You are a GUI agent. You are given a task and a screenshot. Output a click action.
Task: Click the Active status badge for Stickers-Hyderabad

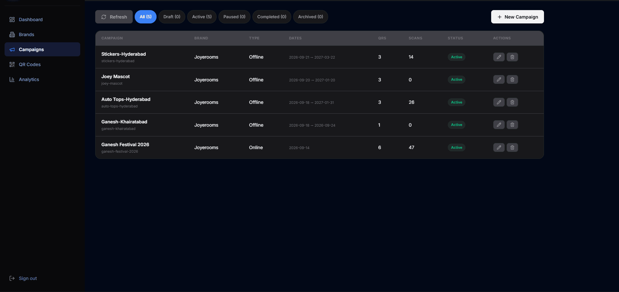[x=457, y=57]
